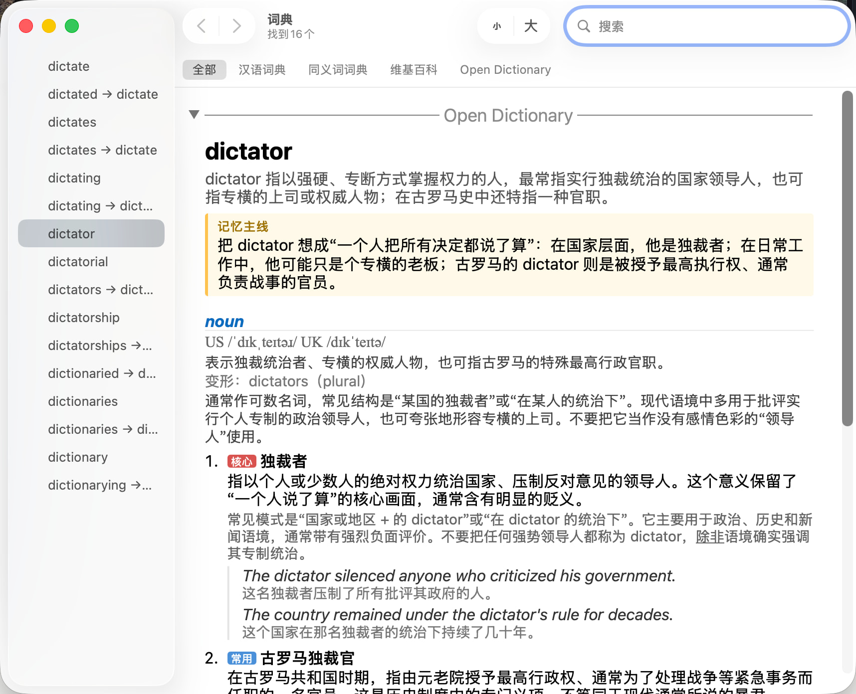
Task: Select 'dictionaried → d...' sidebar entry
Action: (x=91, y=373)
